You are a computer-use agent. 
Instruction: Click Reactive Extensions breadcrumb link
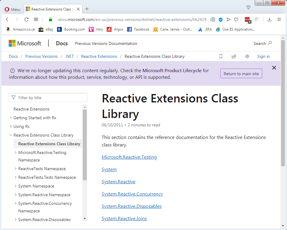99,56
